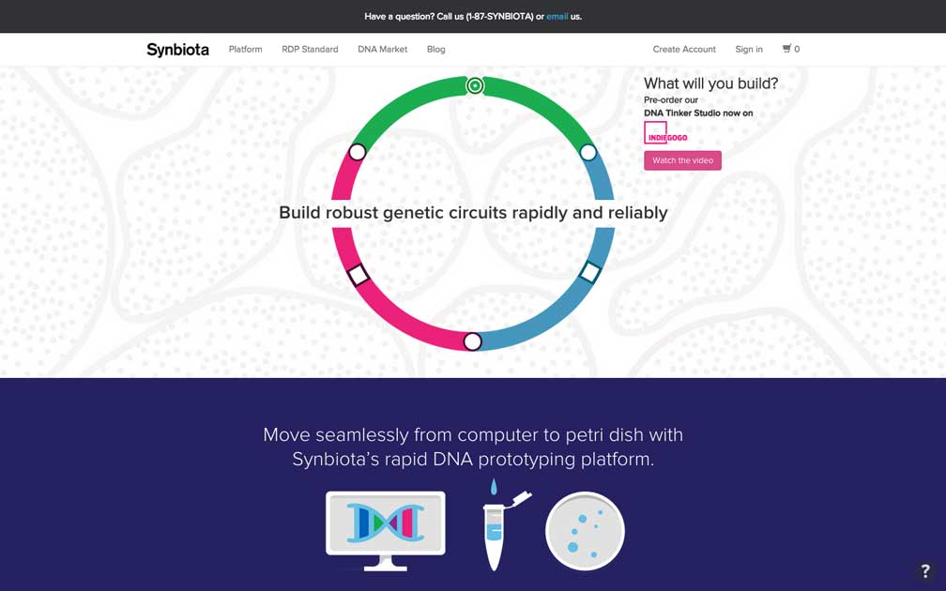Click the white square node on pink arc
Image resolution: width=946 pixels, height=591 pixels.
point(359,274)
